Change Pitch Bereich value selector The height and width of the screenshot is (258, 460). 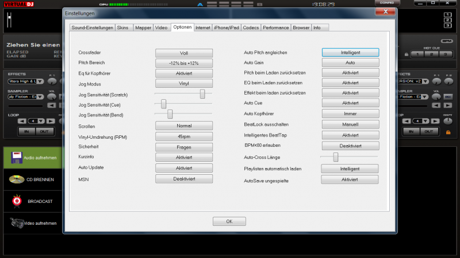[184, 63]
